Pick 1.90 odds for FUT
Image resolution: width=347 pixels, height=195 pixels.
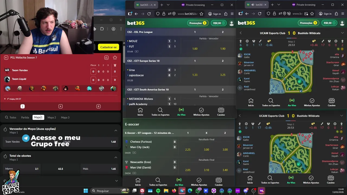(223, 49)
